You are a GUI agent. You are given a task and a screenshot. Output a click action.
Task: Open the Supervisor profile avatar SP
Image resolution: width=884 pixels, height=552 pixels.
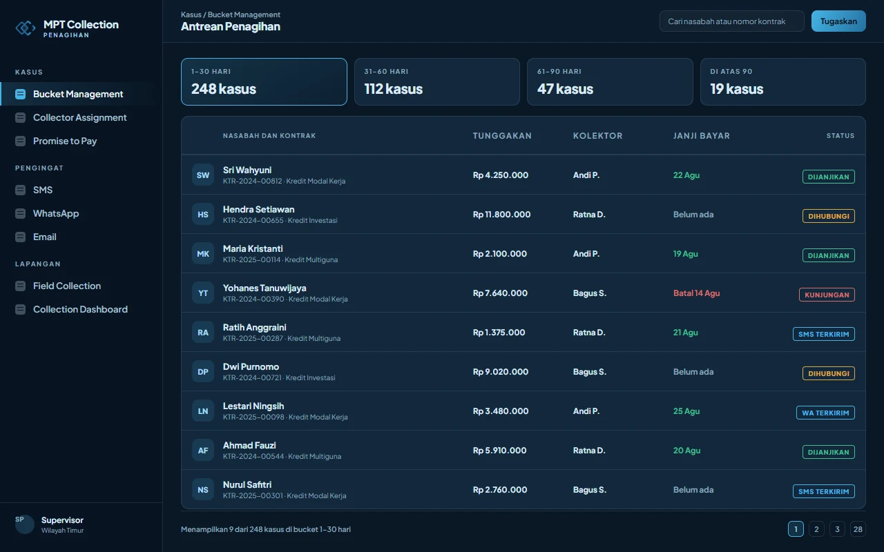coord(25,524)
